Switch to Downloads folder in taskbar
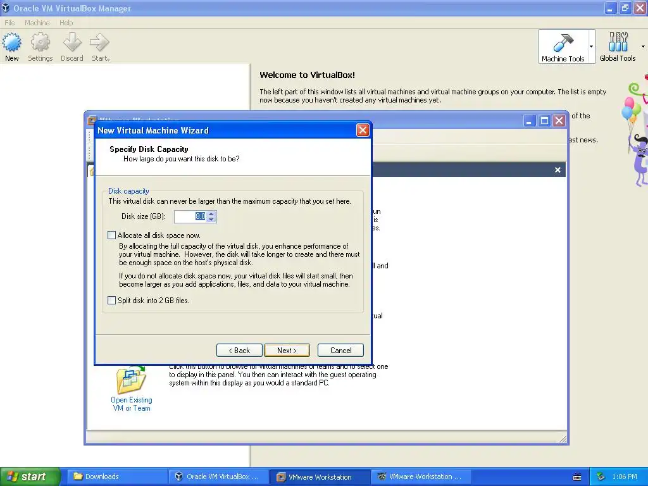 tap(116, 477)
